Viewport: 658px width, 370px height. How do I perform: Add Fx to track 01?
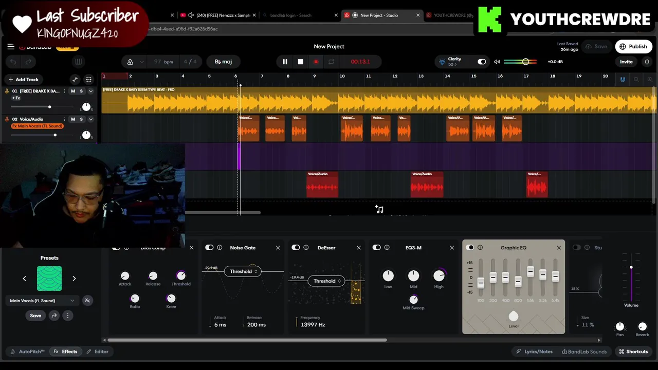point(16,98)
